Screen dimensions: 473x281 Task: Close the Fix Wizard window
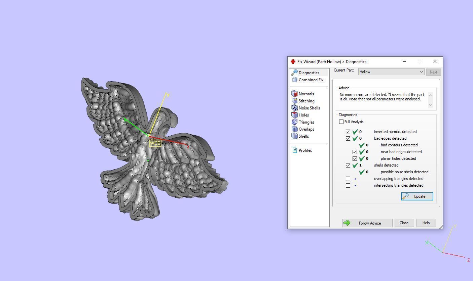pyautogui.click(x=435, y=61)
